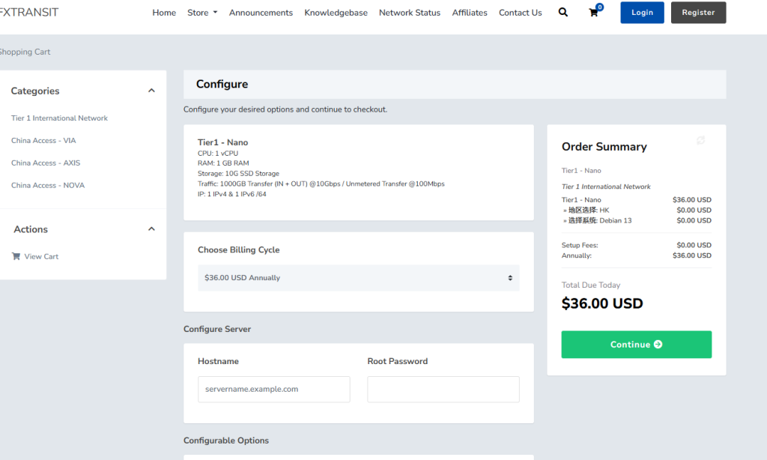
Task: Focus the Hostname input field
Action: pos(273,390)
